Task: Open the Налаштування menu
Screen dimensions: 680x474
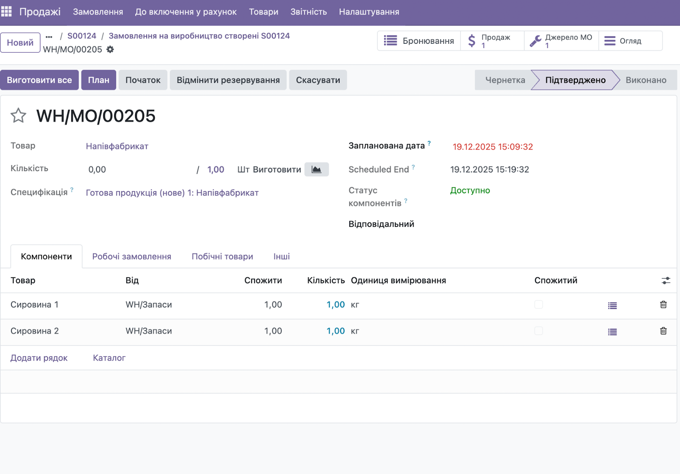Action: (x=368, y=12)
